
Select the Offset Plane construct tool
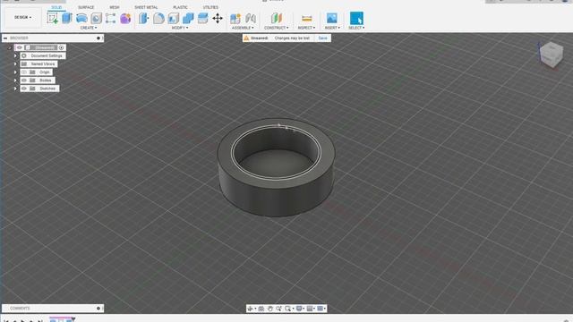[x=277, y=18]
